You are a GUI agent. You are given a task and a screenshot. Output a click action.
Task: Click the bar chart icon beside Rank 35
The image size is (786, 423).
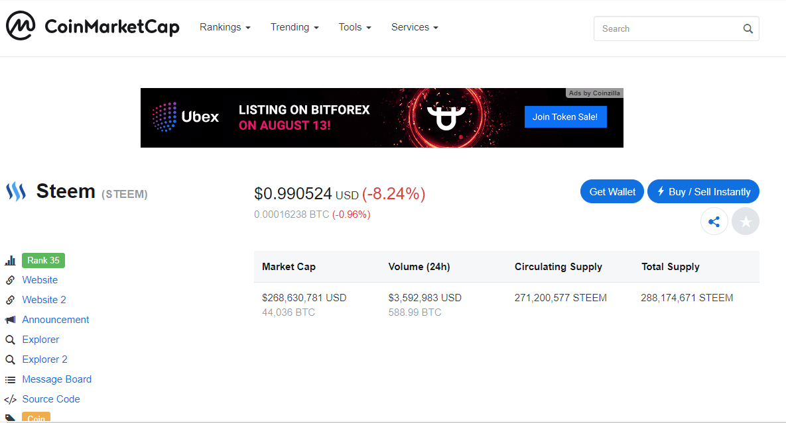click(10, 261)
